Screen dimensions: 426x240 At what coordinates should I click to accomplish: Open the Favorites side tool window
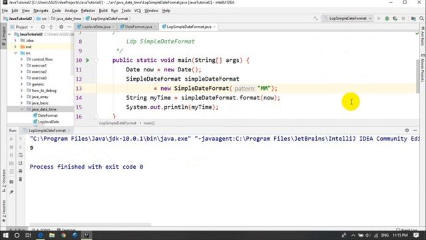pos(3,212)
